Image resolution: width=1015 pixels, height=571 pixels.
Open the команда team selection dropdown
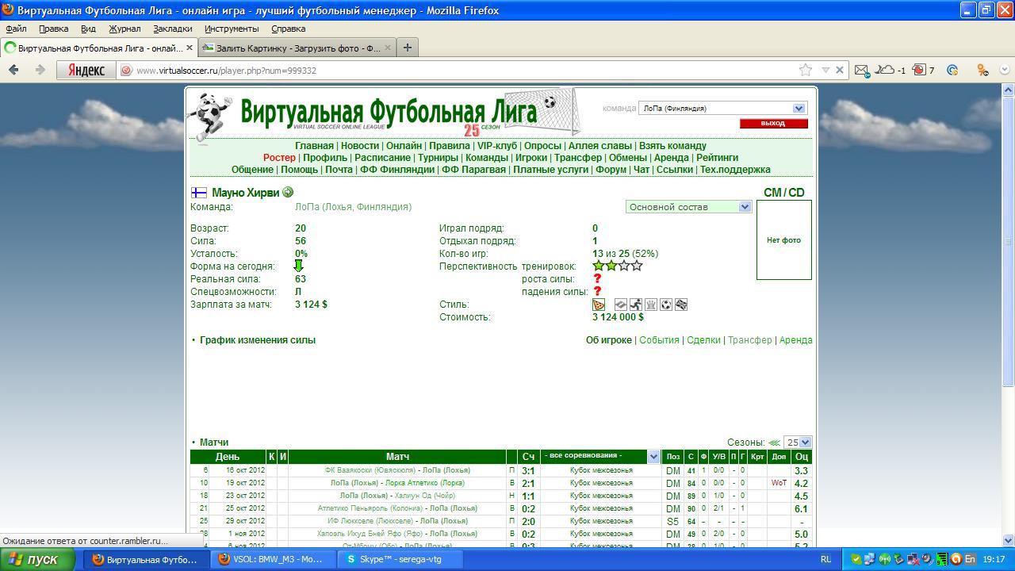pyautogui.click(x=722, y=109)
